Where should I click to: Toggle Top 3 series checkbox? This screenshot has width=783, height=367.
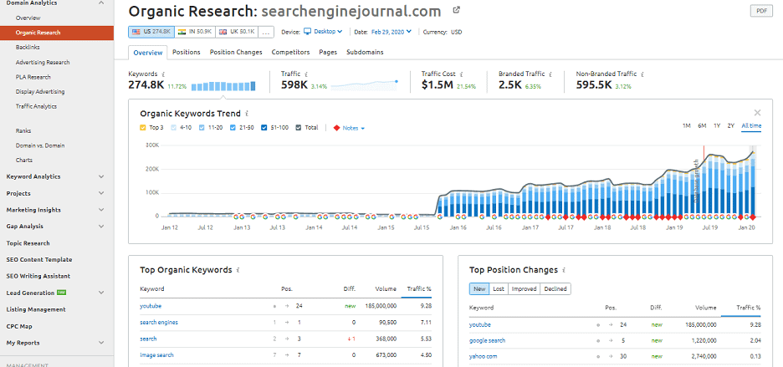pos(143,128)
